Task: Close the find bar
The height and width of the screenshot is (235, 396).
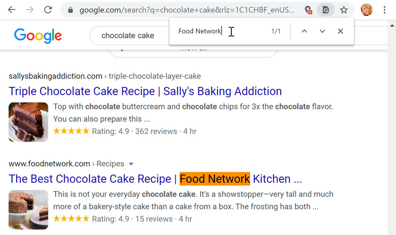Action: point(341,31)
